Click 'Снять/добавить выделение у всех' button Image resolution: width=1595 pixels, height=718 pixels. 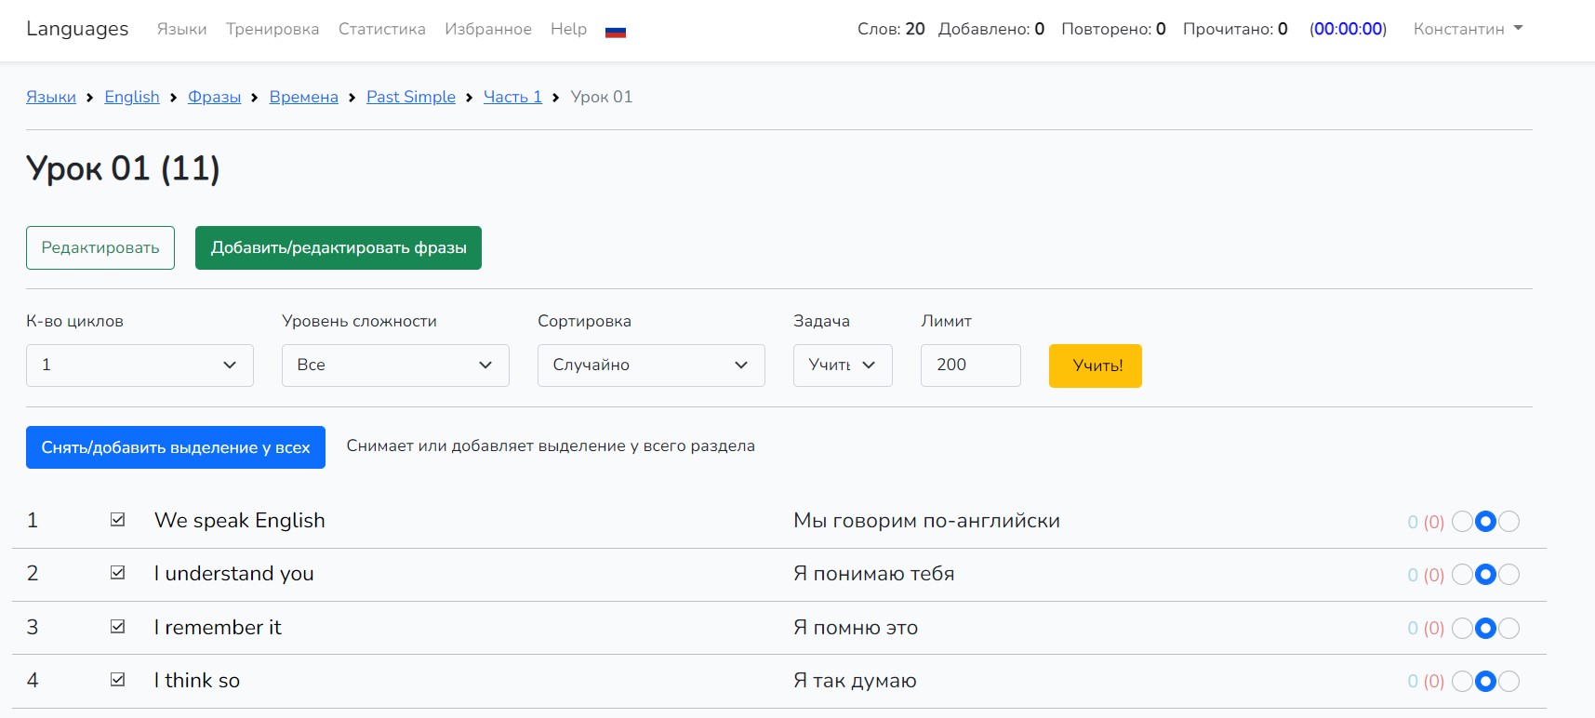coord(176,447)
